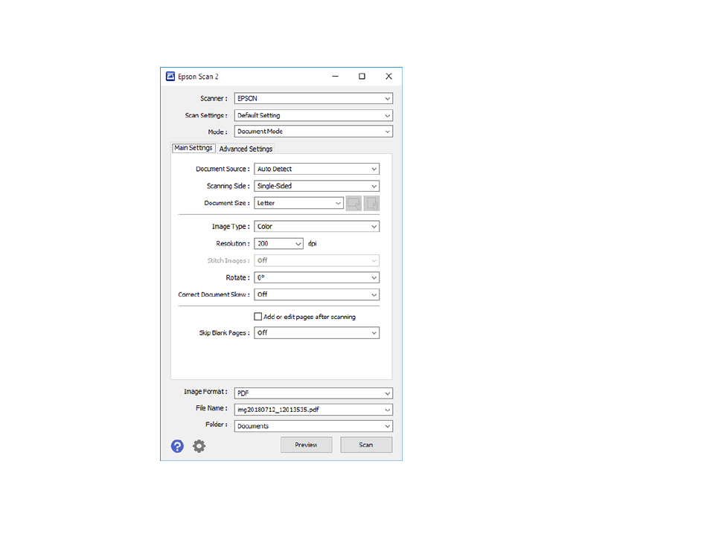Click the 'Resolution :' label text
This screenshot has width=710, height=548.
click(233, 243)
